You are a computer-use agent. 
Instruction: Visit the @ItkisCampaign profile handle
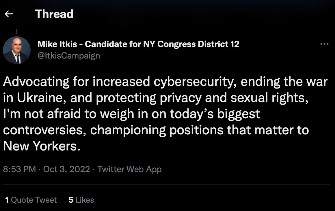tap(68, 55)
